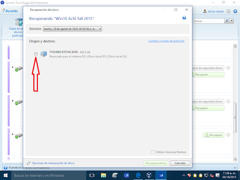Click the info icon in the status bar

point(6,168)
